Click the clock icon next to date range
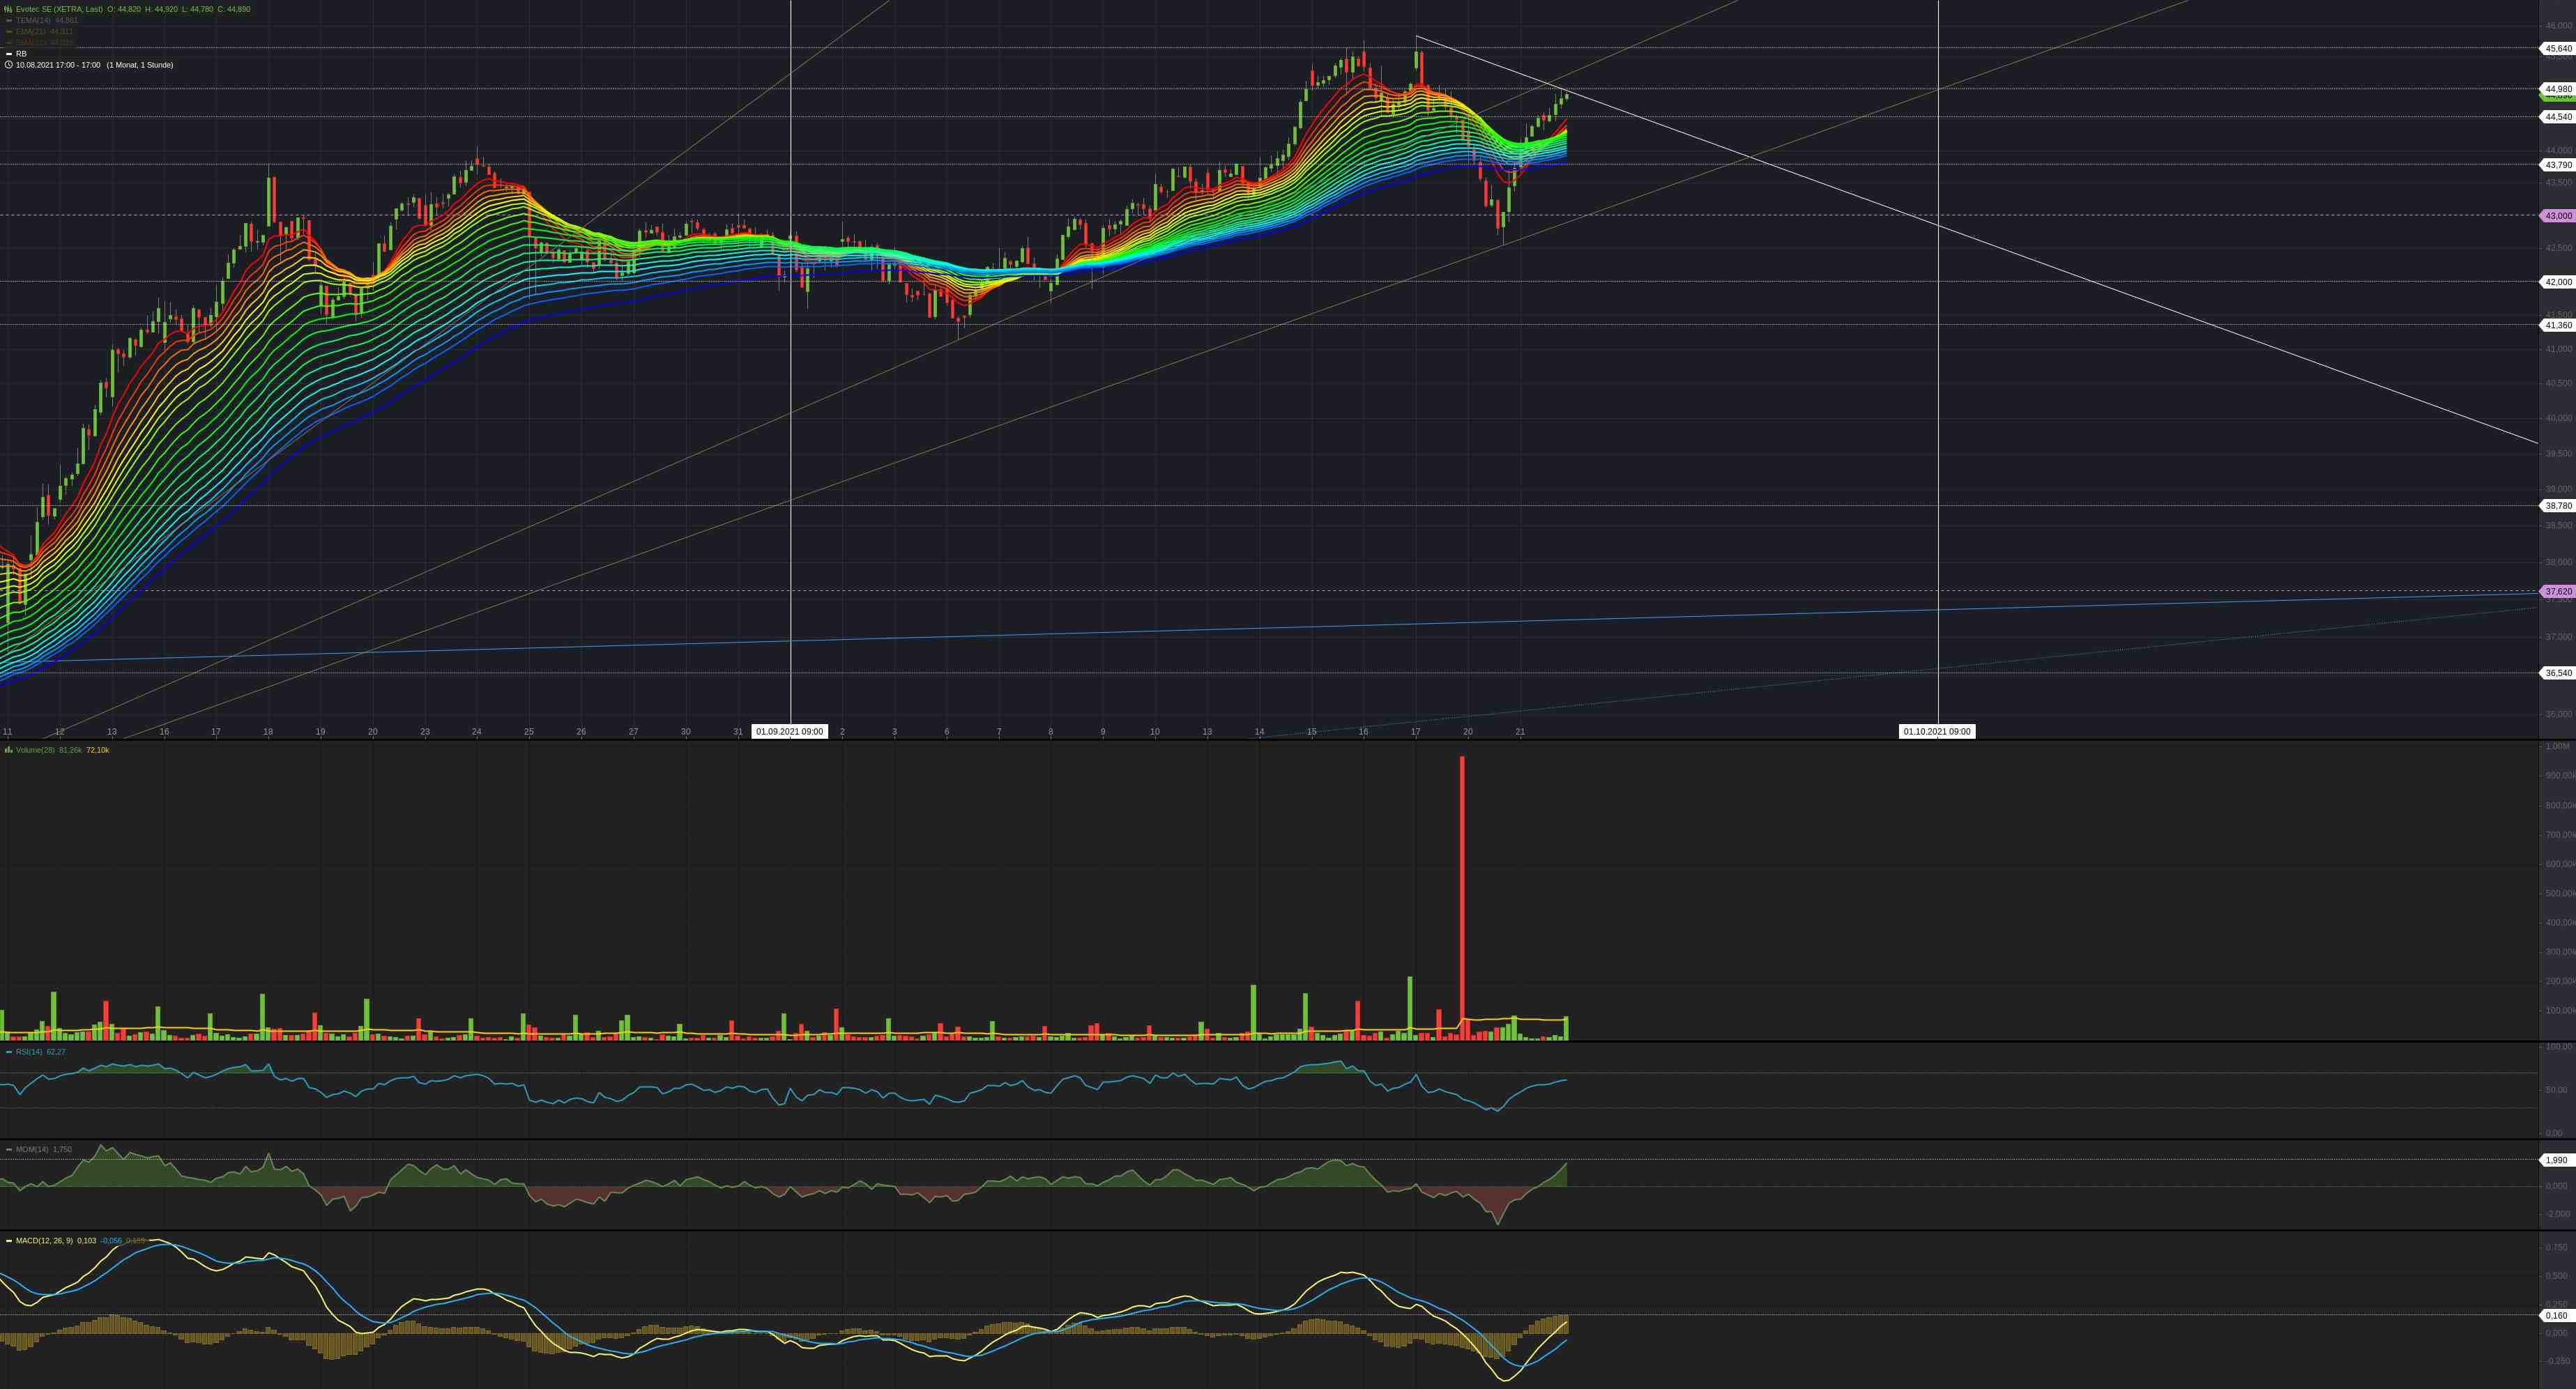The height and width of the screenshot is (1389, 2576). [9, 65]
